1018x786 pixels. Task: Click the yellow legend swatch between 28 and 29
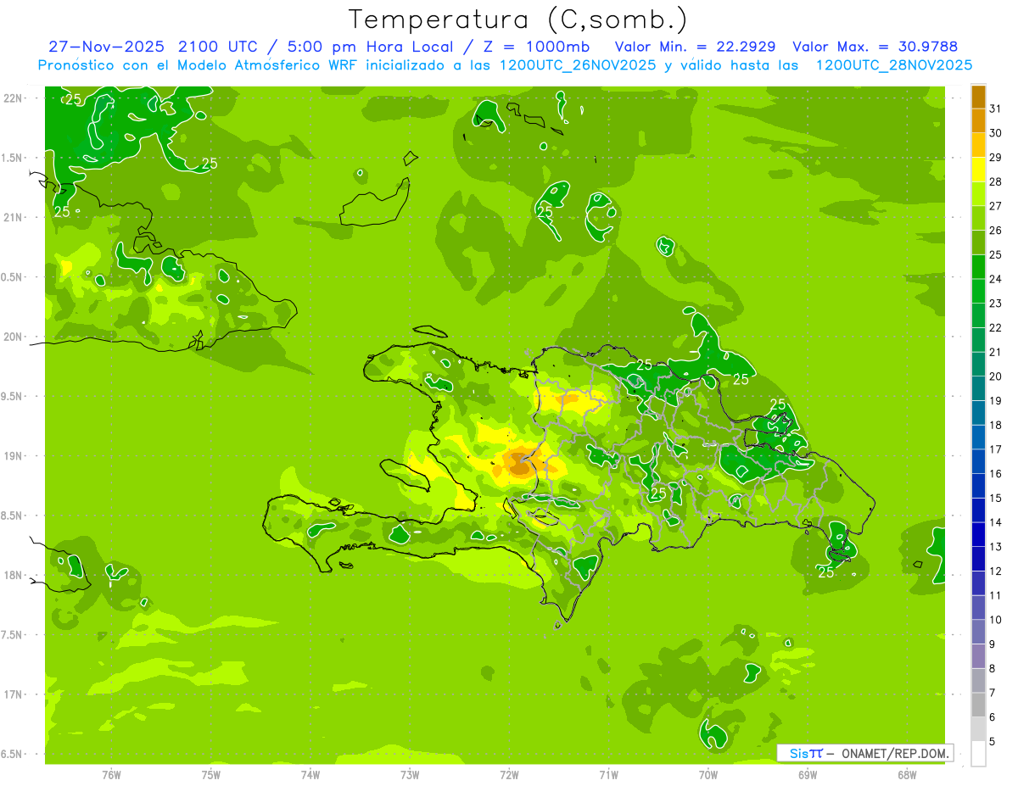[x=978, y=170]
